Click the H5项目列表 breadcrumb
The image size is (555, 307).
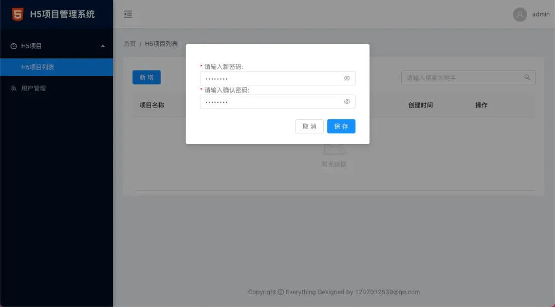coord(161,44)
